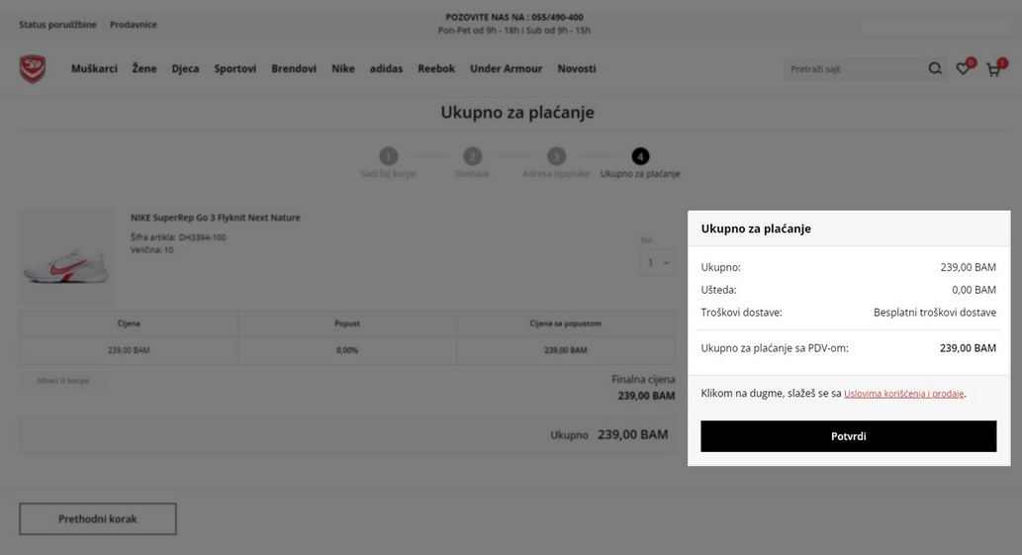This screenshot has height=555, width=1022.
Task: Click the Ukupno za plaćanje sa PDV-om label
Action: [775, 348]
